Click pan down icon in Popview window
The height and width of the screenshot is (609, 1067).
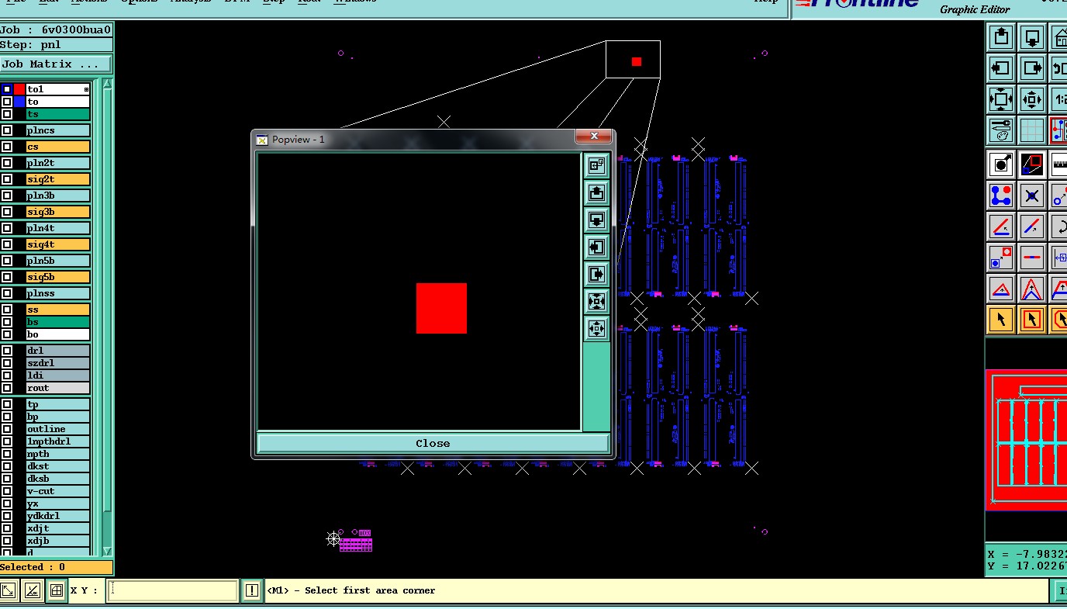pyautogui.click(x=596, y=220)
